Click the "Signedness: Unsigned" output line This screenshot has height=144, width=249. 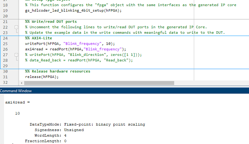point(59,130)
